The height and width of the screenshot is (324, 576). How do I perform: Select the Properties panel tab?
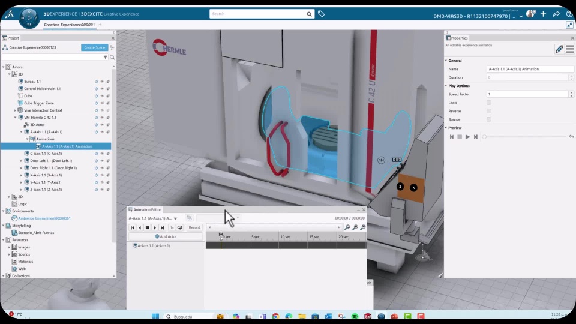click(457, 38)
